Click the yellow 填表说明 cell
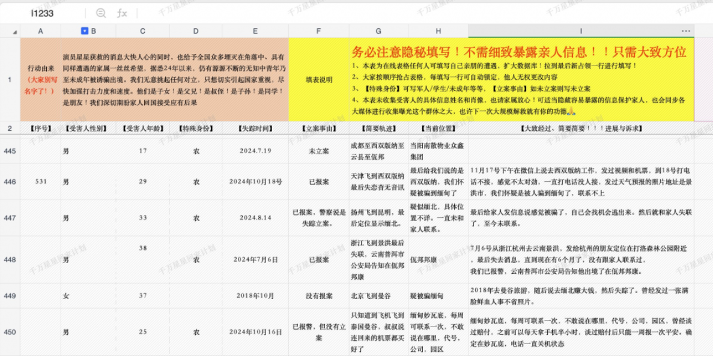713x356 pixels. [x=319, y=80]
